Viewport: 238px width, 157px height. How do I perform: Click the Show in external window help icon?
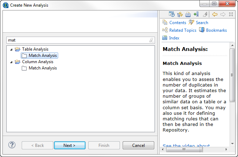coord(172,14)
